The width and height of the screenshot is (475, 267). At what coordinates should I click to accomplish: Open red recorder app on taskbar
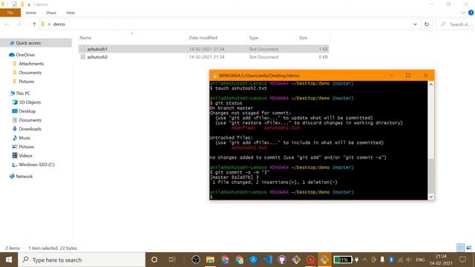(x=310, y=260)
